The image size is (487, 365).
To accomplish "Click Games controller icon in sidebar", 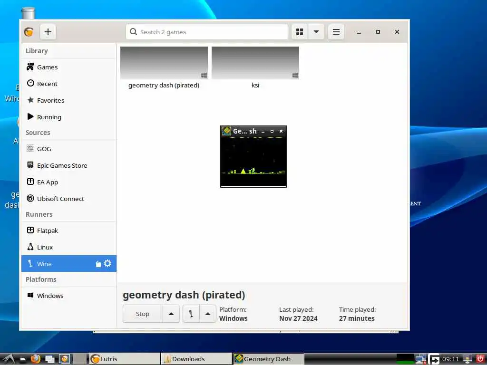I will [30, 67].
